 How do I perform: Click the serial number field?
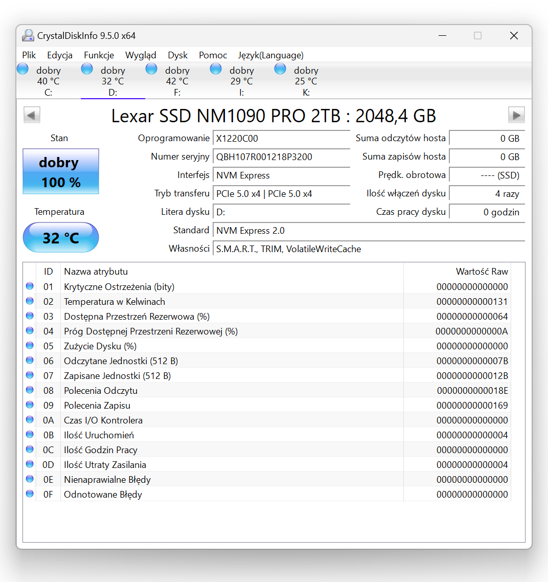point(281,157)
